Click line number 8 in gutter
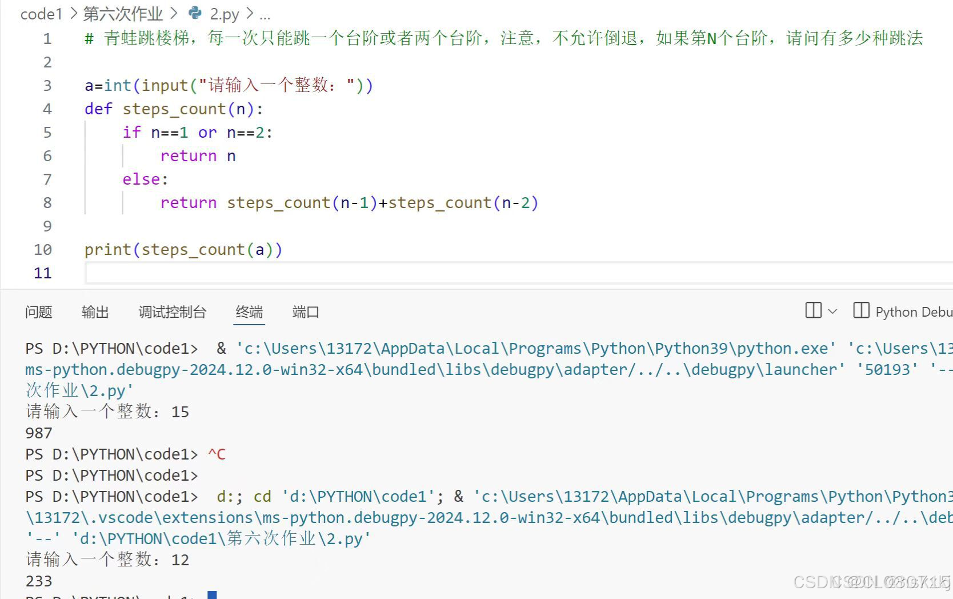 (47, 203)
